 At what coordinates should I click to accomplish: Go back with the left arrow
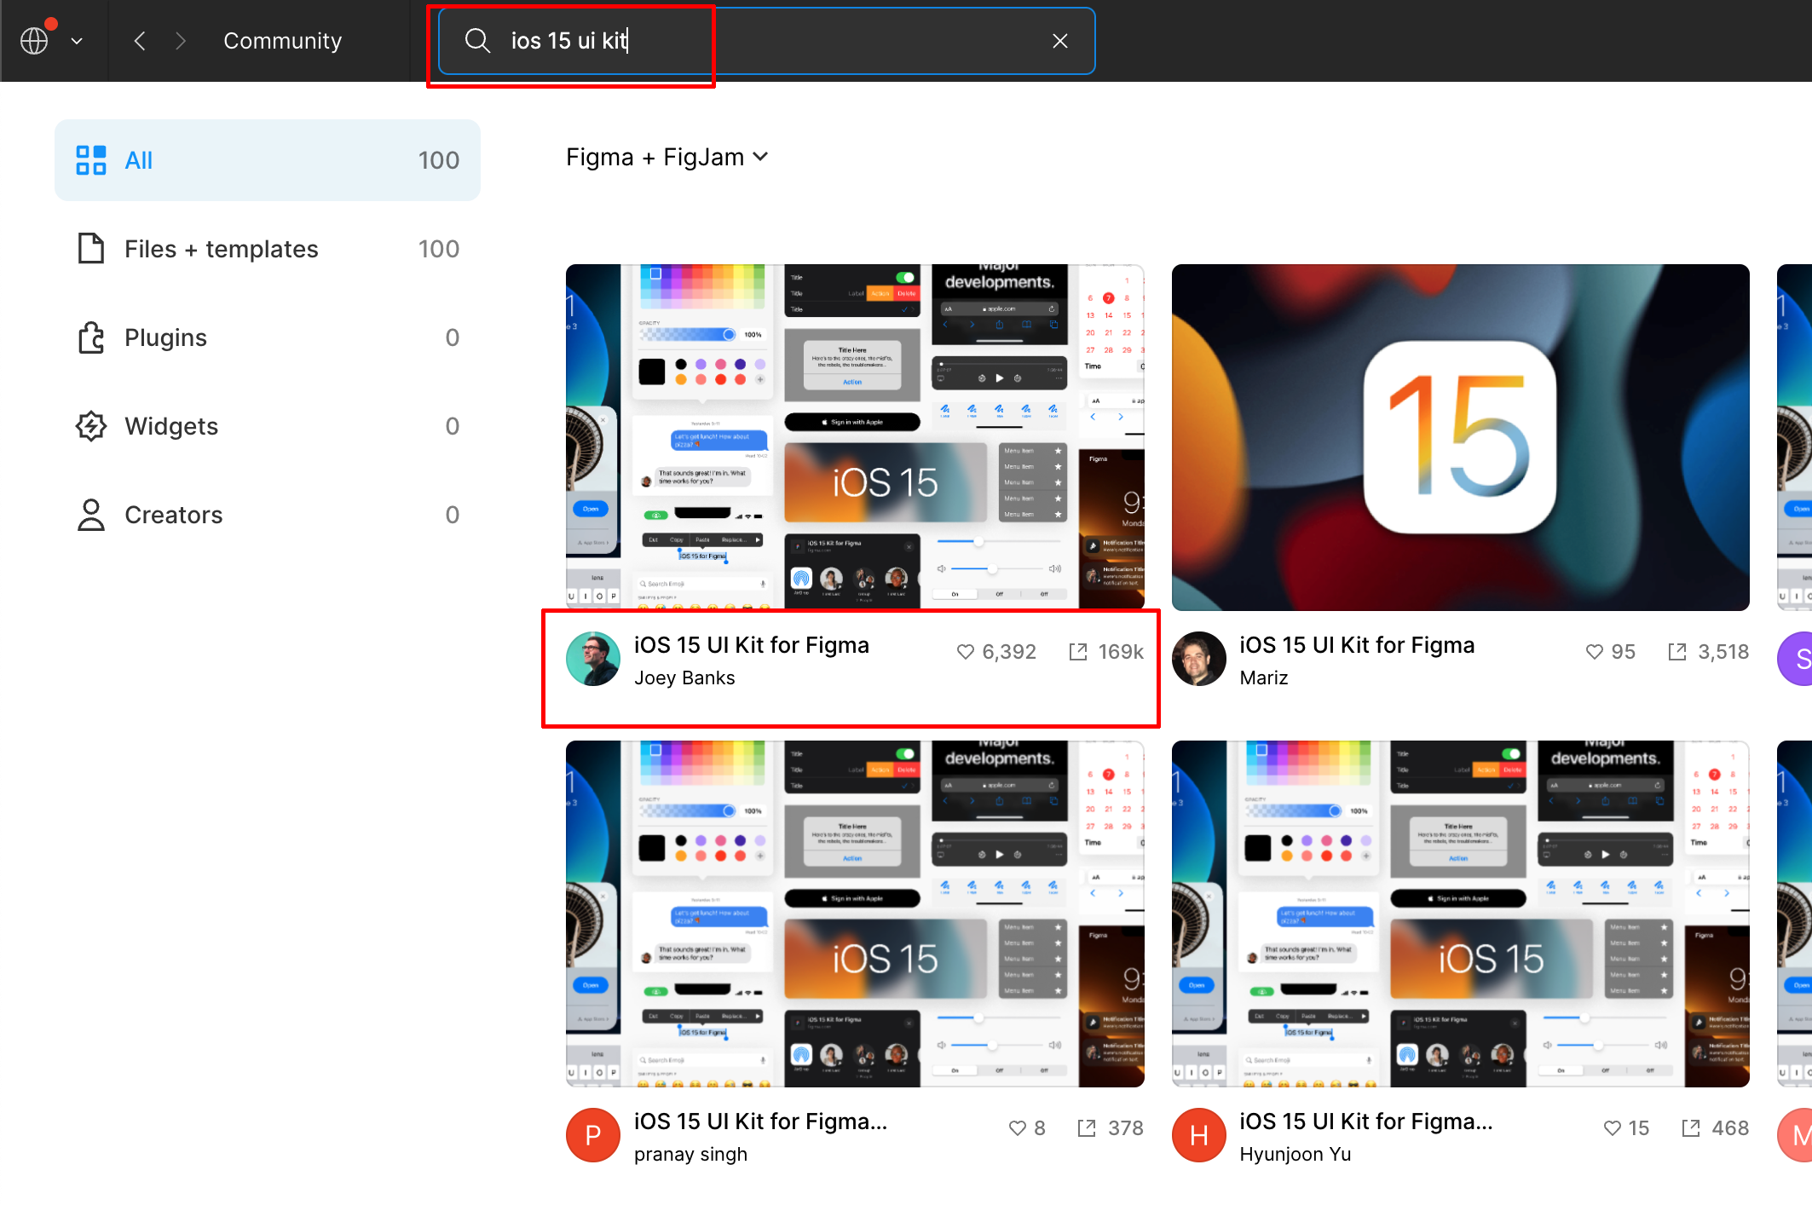click(140, 41)
